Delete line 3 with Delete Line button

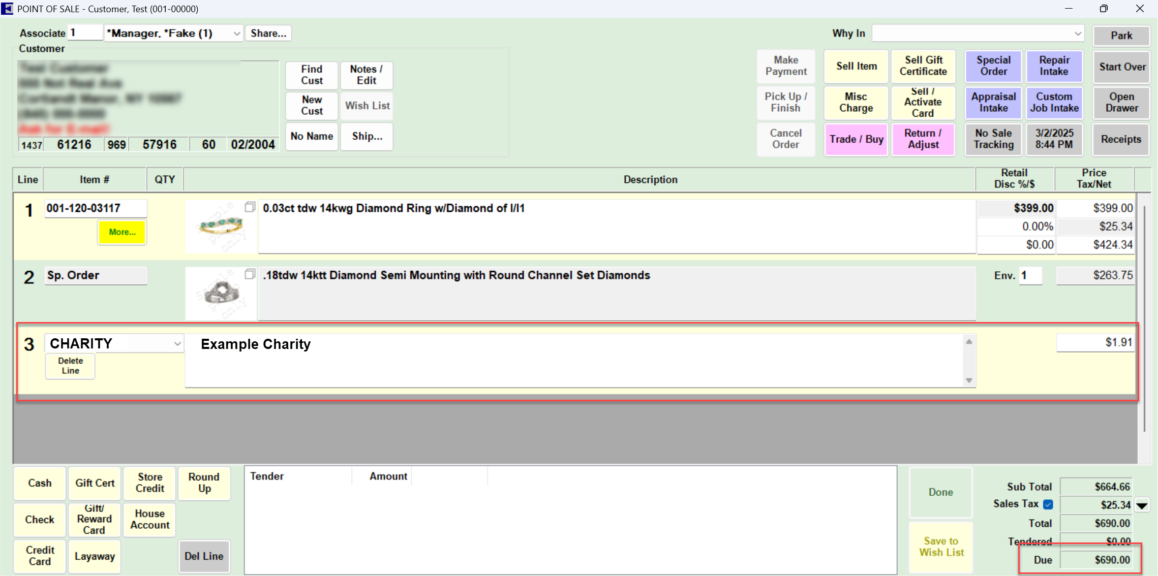(x=70, y=366)
